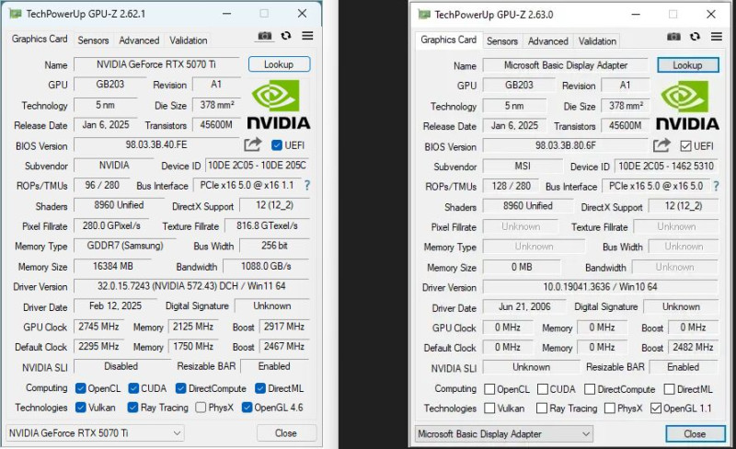Toggle OpenGL 4.6 checkbox
The width and height of the screenshot is (736, 449).
coord(247,408)
